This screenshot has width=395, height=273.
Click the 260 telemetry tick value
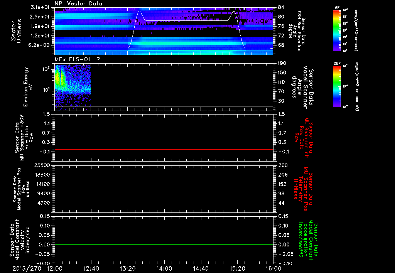coord(283,165)
